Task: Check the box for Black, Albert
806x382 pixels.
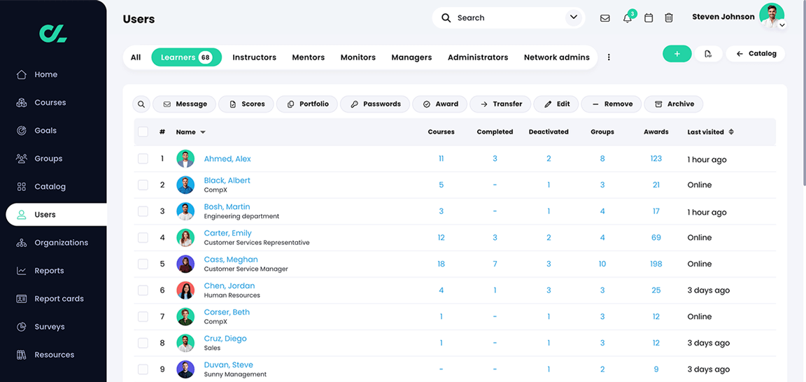Action: [x=143, y=185]
